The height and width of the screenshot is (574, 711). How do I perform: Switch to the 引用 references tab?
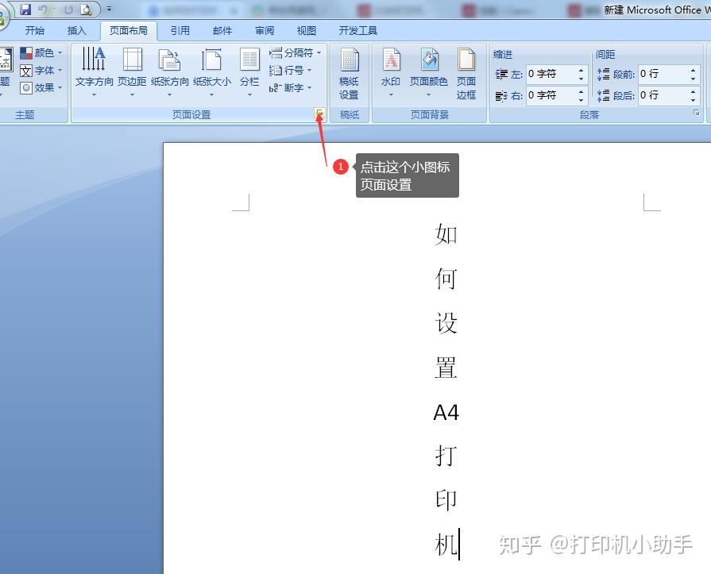pos(180,30)
